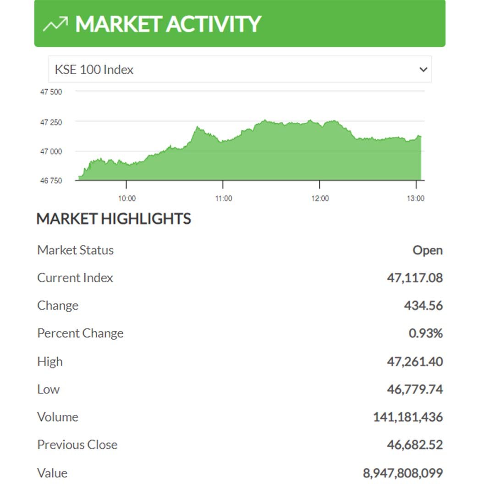Click the 46 750 y-axis label
Viewport: 495px width, 495px height.
click(51, 181)
